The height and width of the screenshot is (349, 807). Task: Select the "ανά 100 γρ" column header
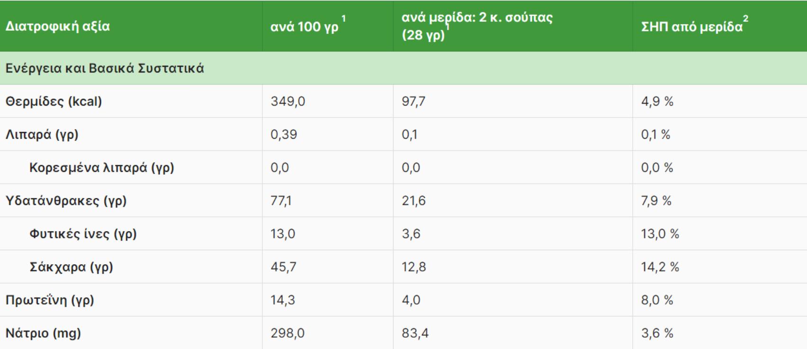click(x=304, y=27)
